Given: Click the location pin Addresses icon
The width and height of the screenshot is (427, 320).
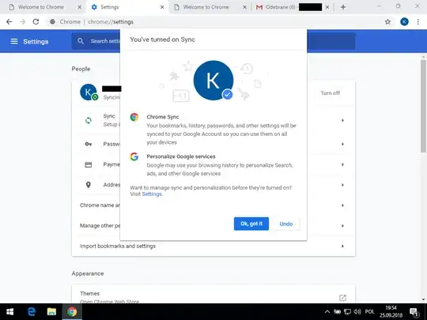Looking at the screenshot, I should click(x=89, y=185).
